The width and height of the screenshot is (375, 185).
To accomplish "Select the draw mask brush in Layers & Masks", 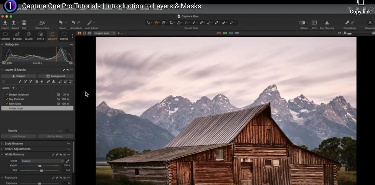I will tap(20, 81).
